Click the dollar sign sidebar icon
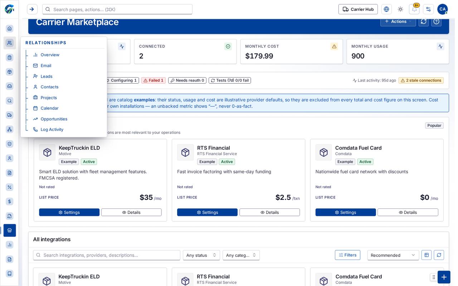 tap(10, 202)
